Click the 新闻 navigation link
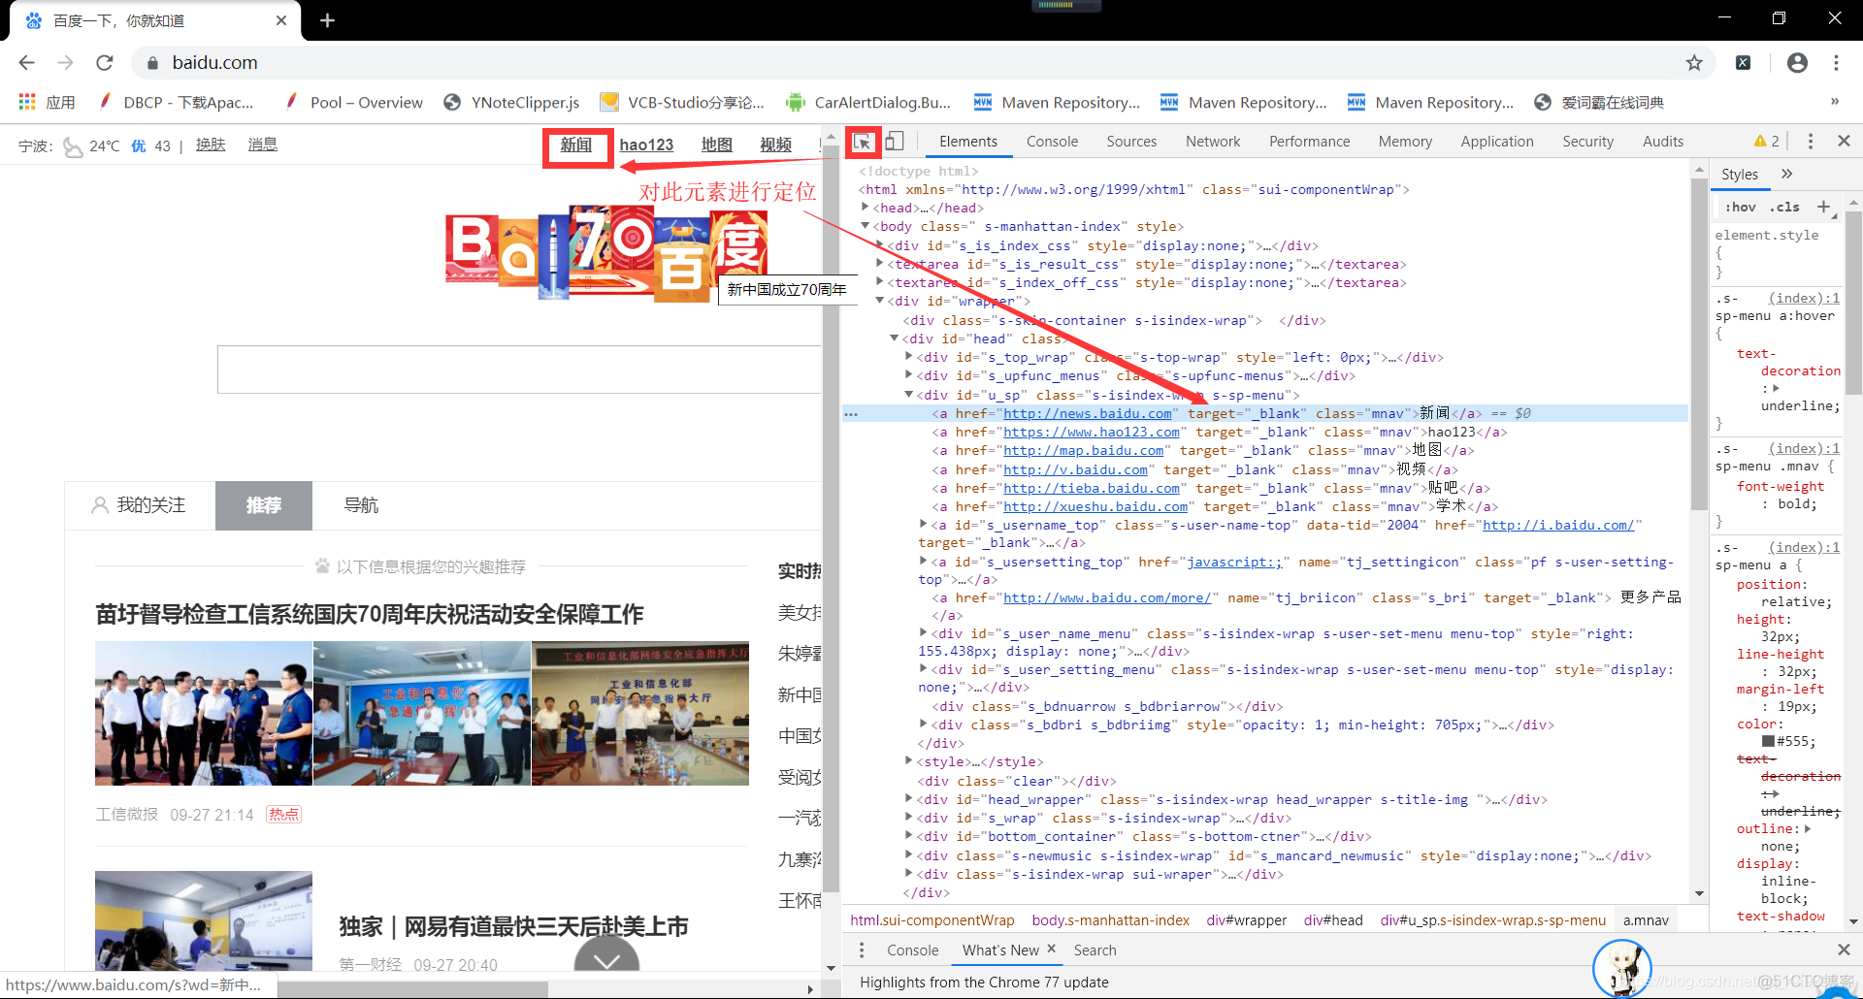The image size is (1863, 999). click(x=576, y=145)
